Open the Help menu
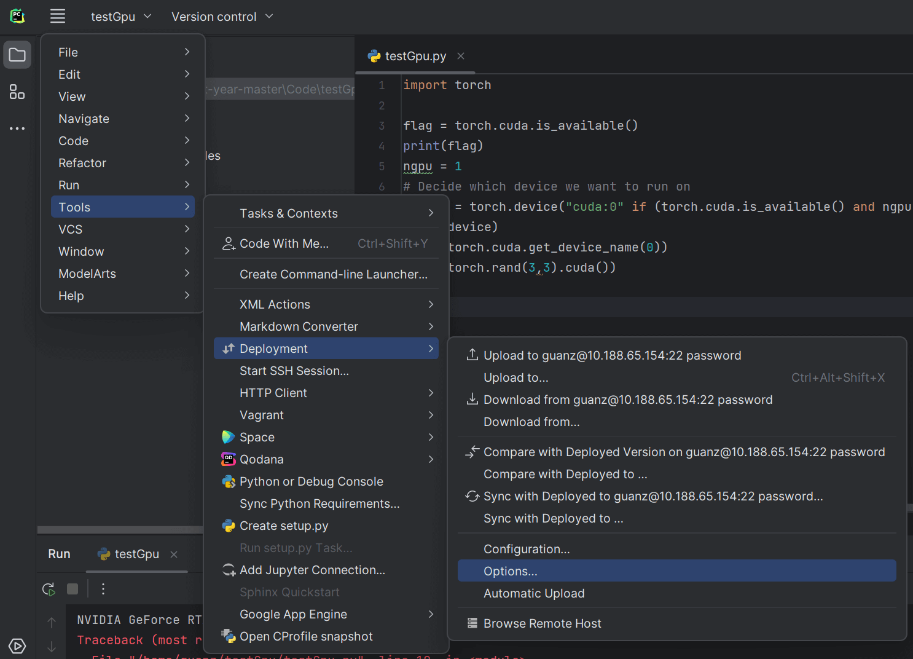 pyautogui.click(x=123, y=296)
